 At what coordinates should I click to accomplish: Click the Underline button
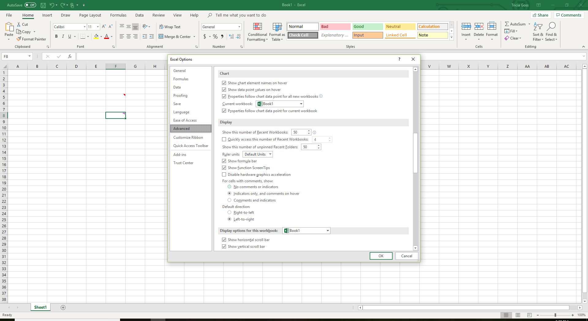coord(70,36)
